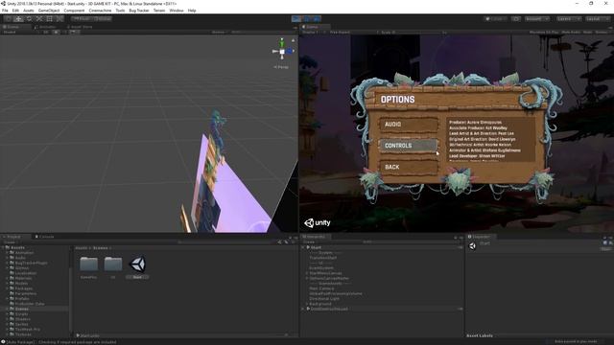Toggle Maximize On Play

544,32
